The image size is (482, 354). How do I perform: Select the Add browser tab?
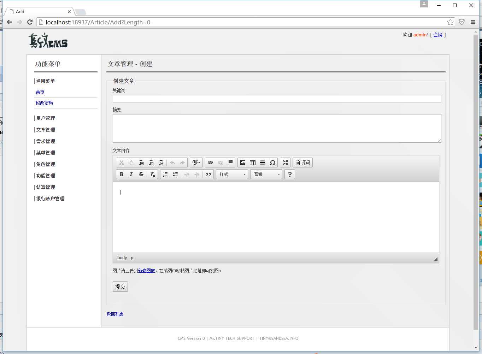coord(39,11)
